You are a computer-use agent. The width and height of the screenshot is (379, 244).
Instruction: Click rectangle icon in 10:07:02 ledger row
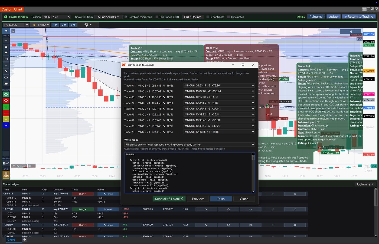tap(250, 209)
